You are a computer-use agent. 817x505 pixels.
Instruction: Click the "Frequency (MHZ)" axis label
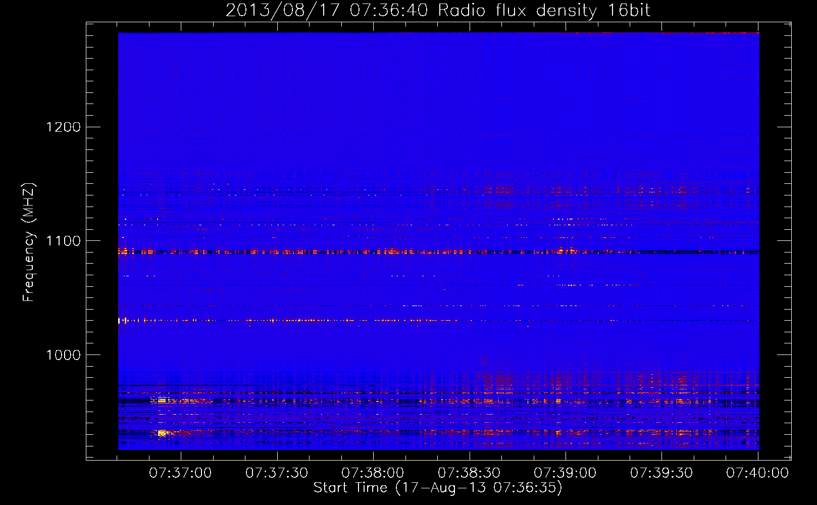(28, 242)
